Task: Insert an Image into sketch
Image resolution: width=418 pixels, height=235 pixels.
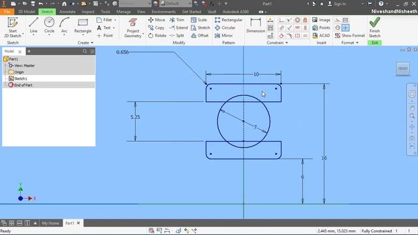Action: (321, 20)
